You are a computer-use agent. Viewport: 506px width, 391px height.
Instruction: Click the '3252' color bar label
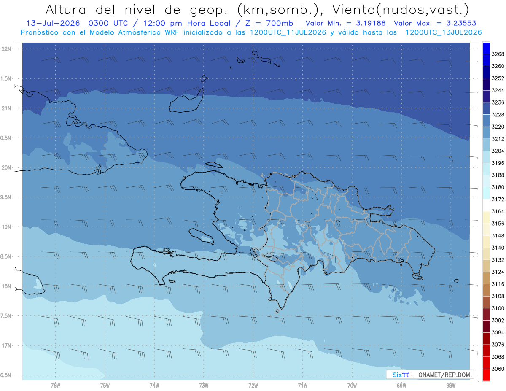[x=498, y=78]
